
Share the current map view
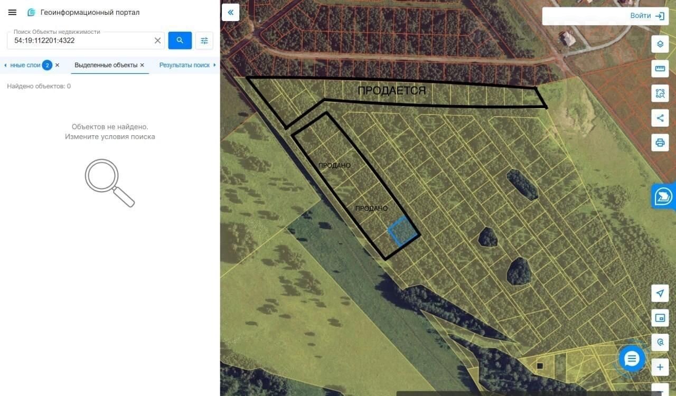[x=660, y=118]
